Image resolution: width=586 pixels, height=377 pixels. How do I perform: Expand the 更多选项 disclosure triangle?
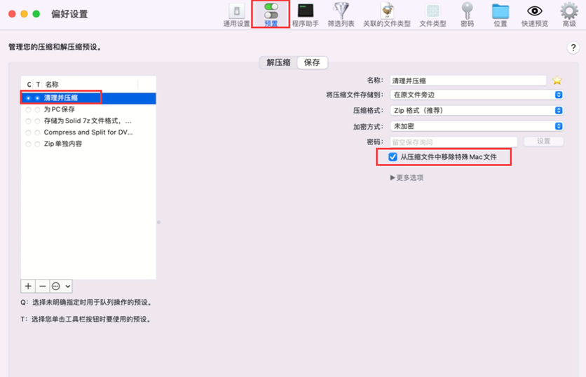[393, 178]
